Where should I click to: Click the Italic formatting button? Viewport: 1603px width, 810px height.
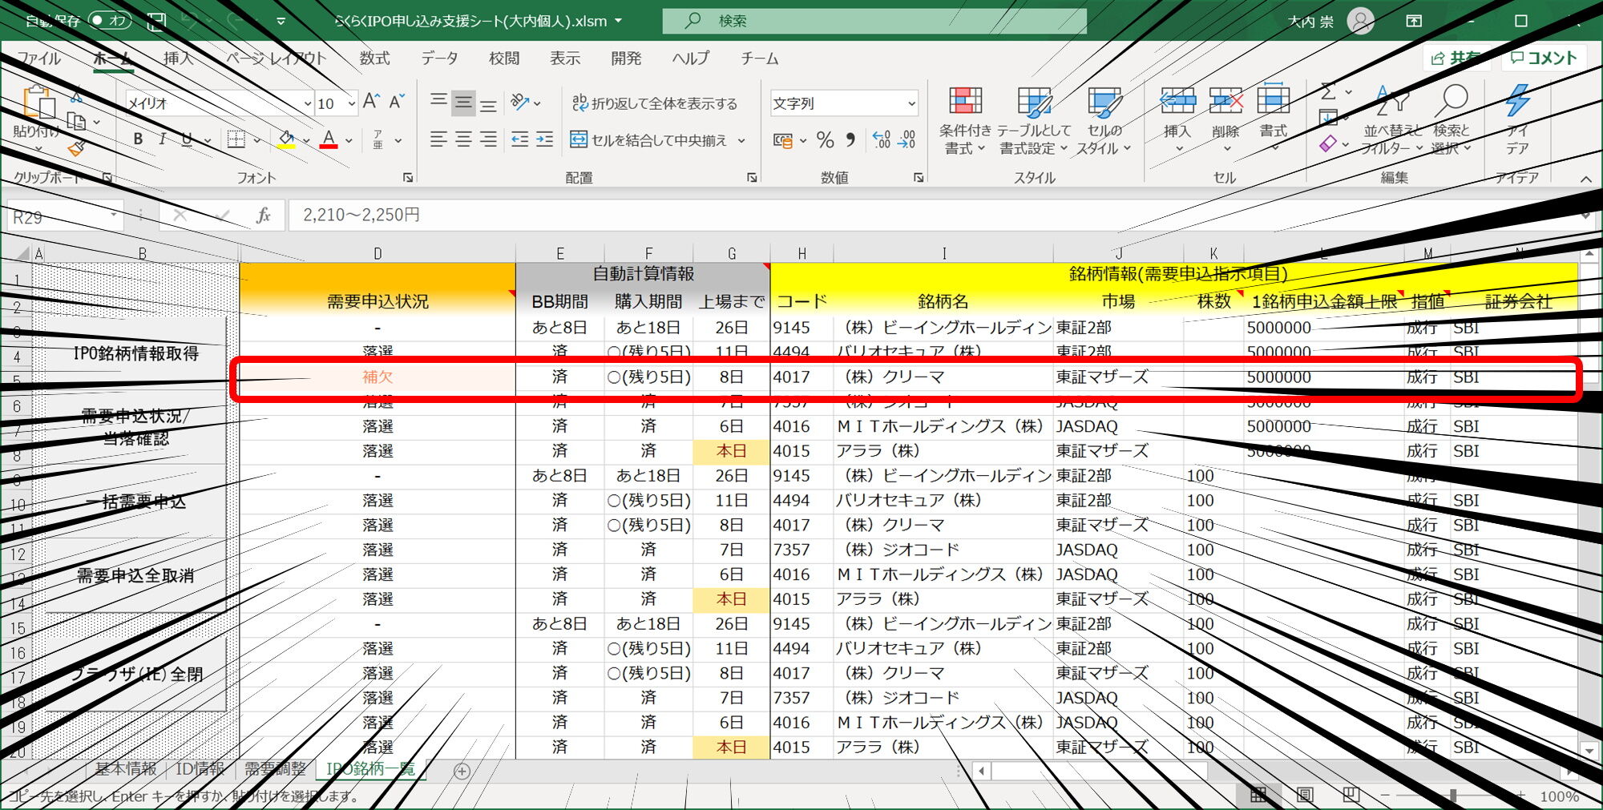(163, 139)
